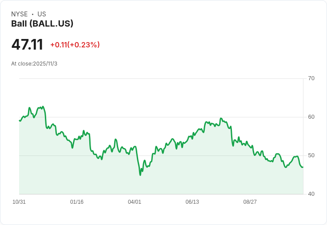Image resolution: width=327 pixels, height=225 pixels.
Task: Click the NYSE exchange label
Action: (20, 14)
